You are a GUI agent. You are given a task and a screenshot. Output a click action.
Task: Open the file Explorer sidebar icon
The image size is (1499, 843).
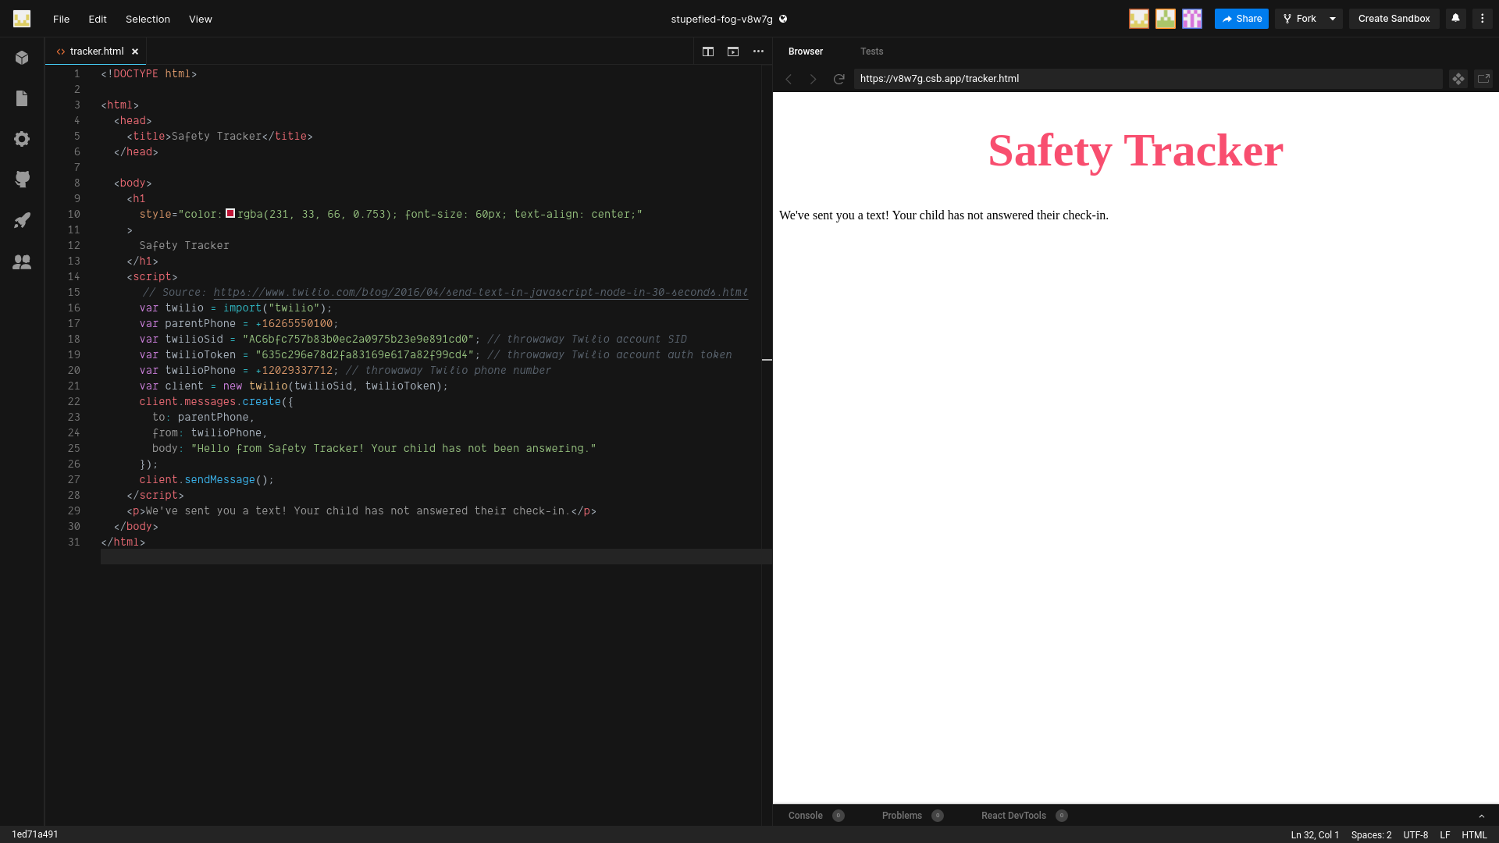point(22,98)
